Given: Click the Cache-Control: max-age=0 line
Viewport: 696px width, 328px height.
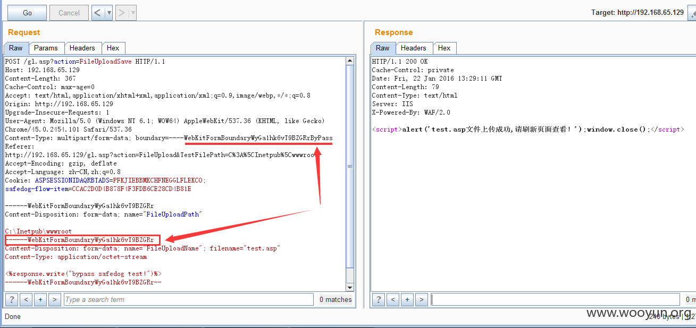Looking at the screenshot, I should tap(50, 87).
